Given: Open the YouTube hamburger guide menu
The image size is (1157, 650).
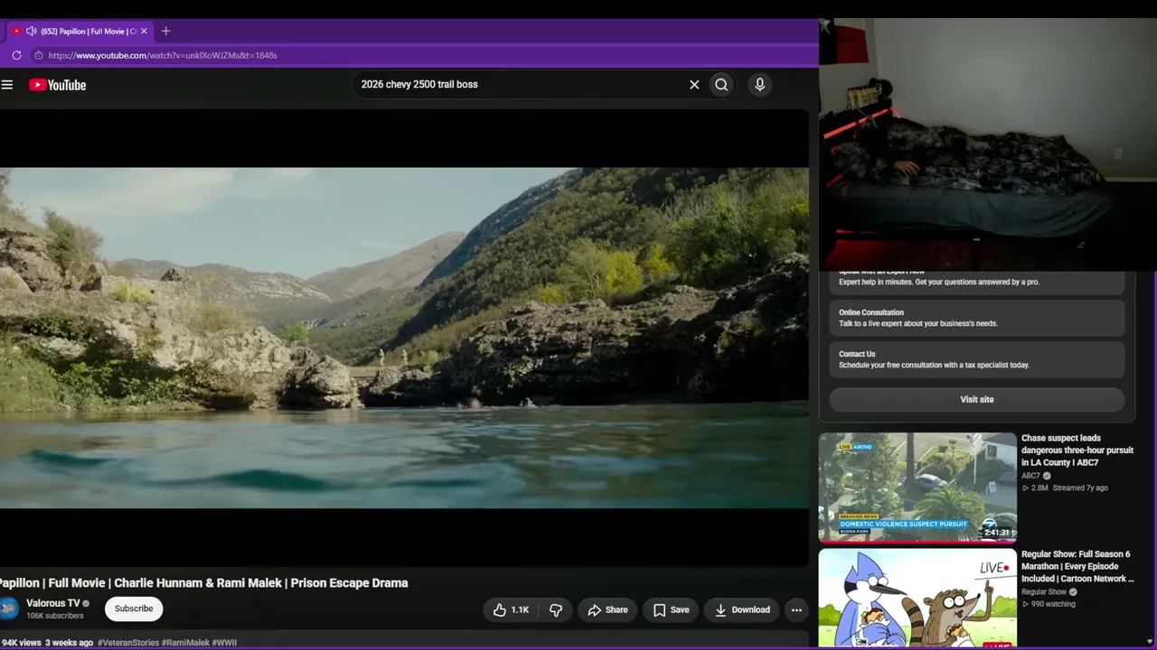Looking at the screenshot, I should pos(7,85).
